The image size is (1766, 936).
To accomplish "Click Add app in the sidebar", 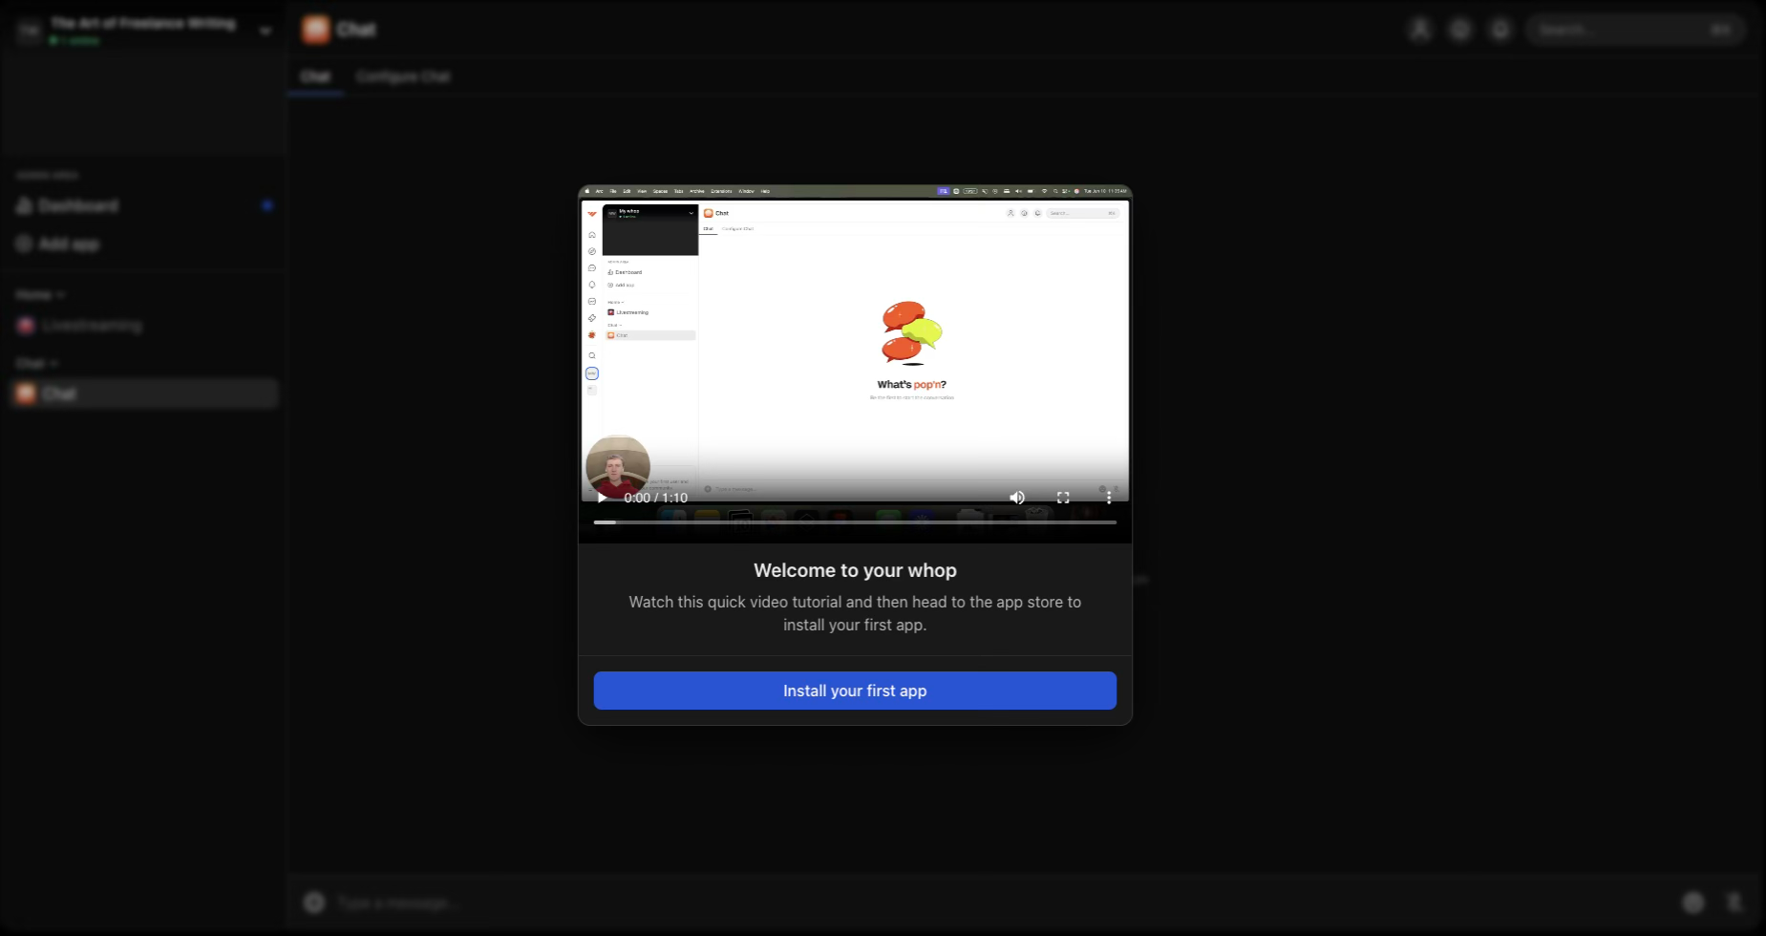I will click(69, 245).
